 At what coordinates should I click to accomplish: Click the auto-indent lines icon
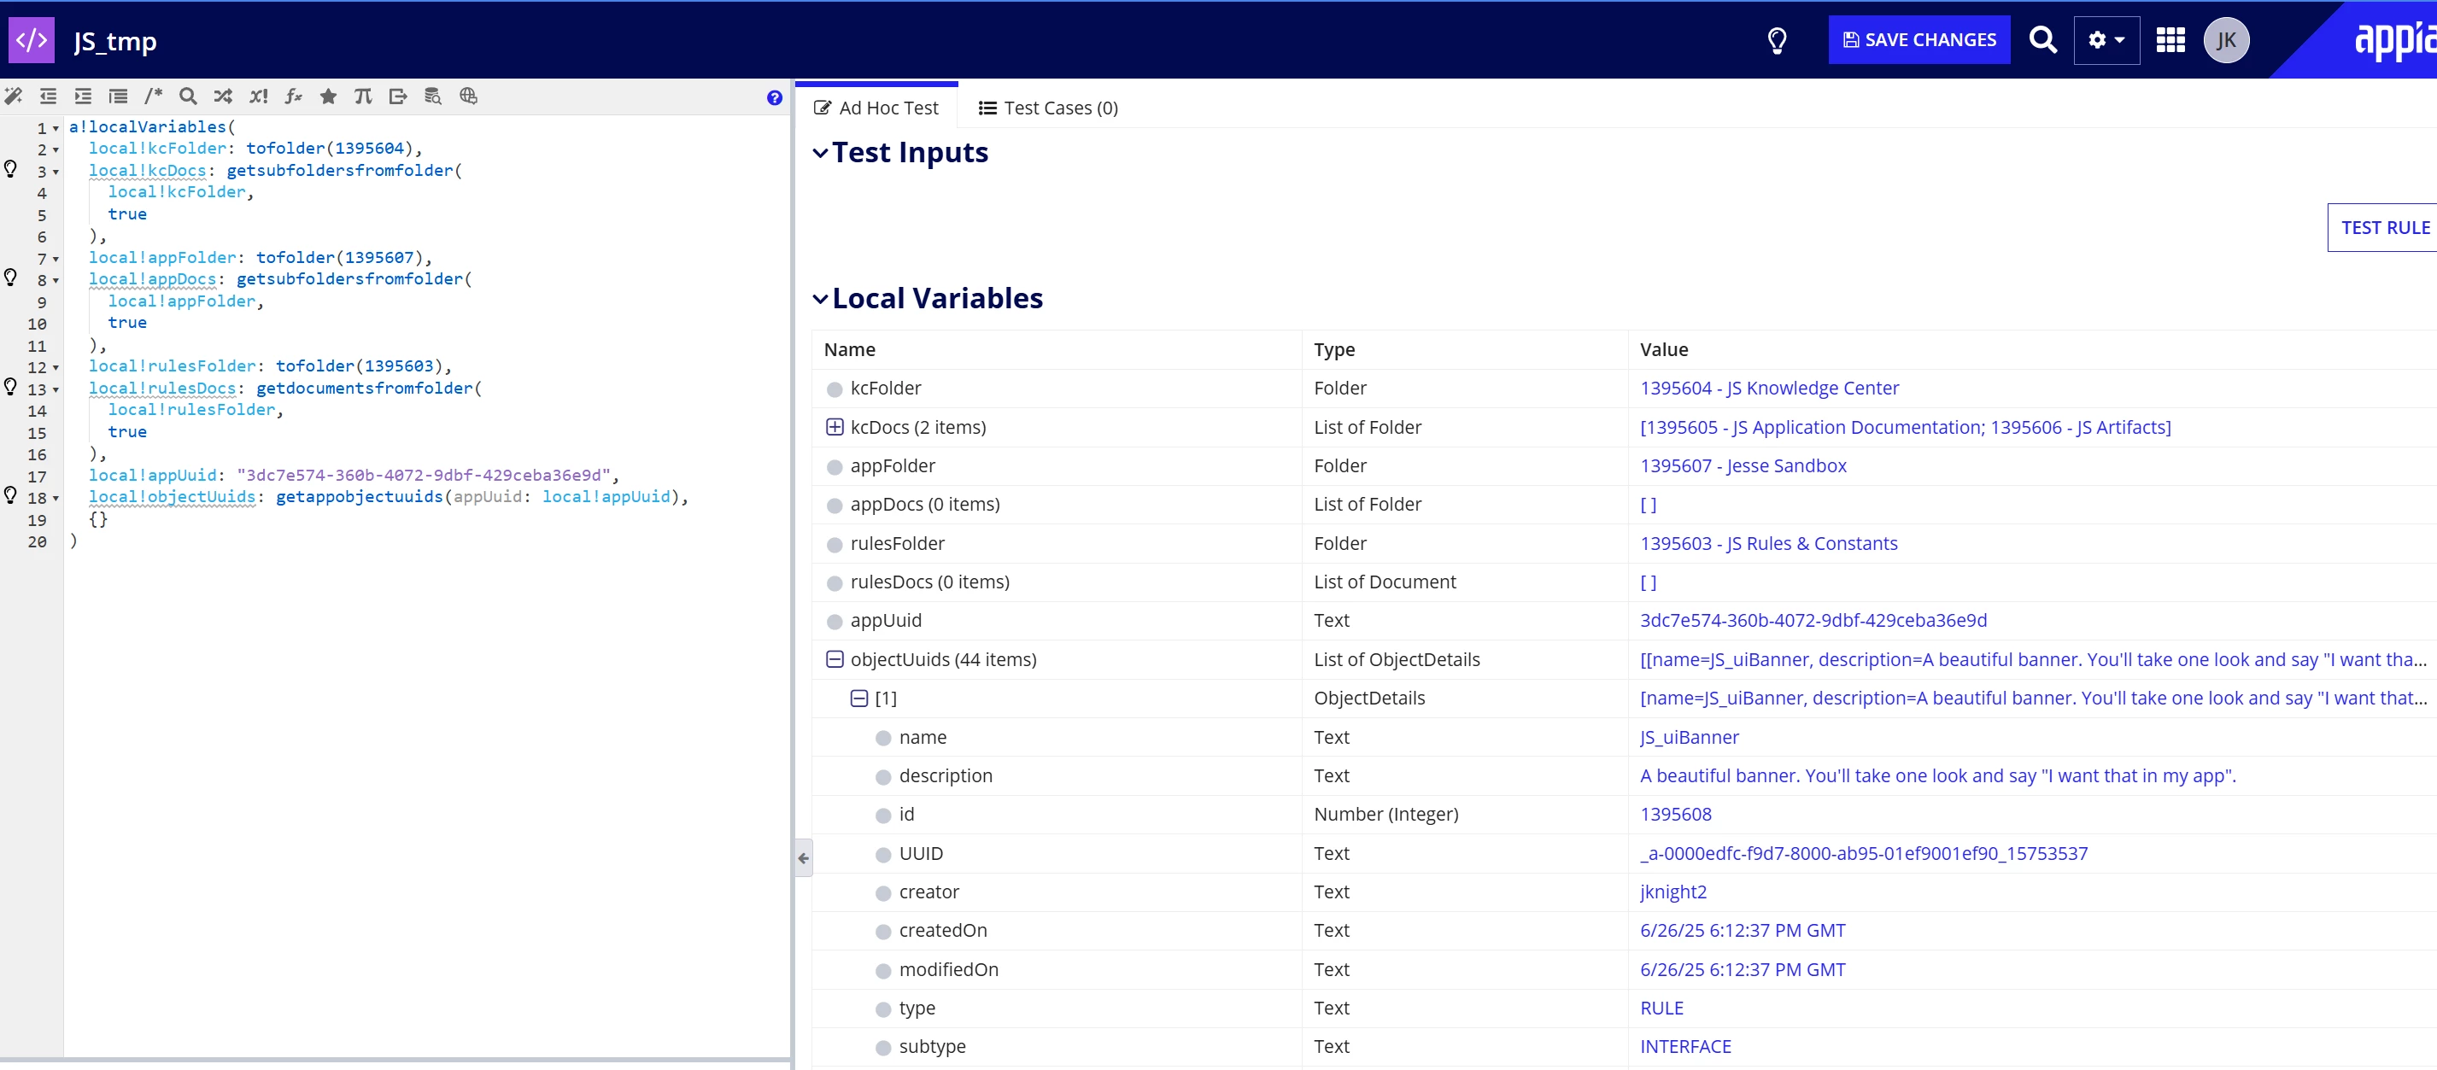coord(118,96)
